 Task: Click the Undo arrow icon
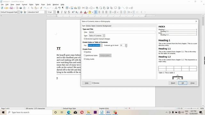tap(45, 8)
